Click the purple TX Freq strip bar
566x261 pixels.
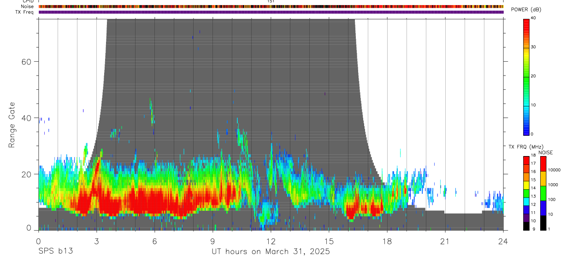(x=271, y=12)
